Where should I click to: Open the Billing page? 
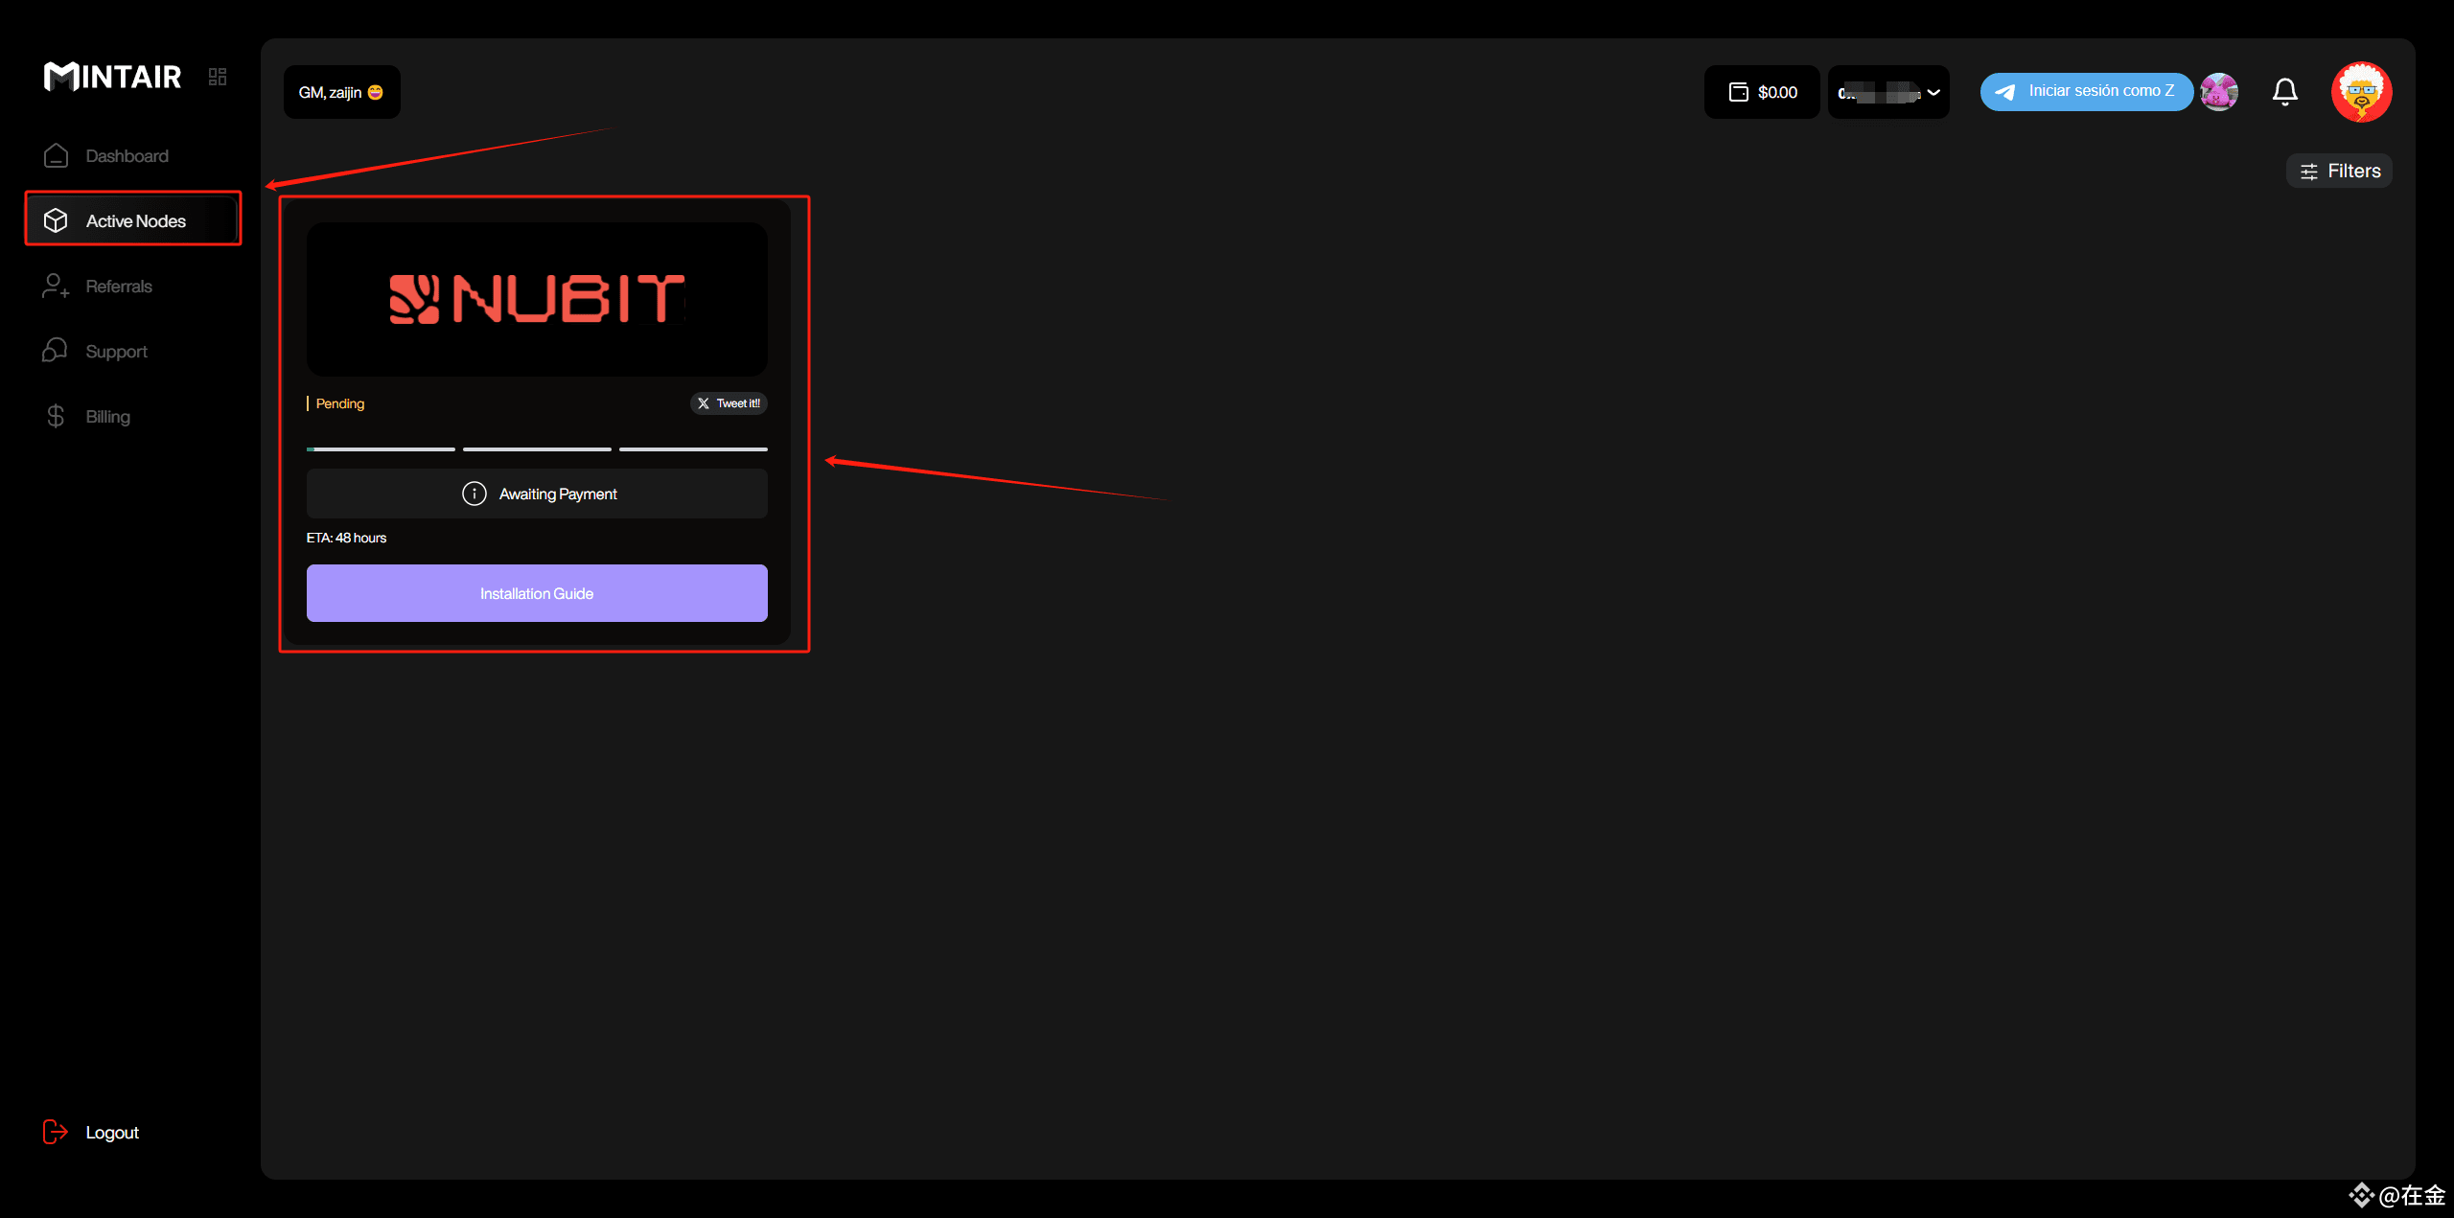click(107, 417)
